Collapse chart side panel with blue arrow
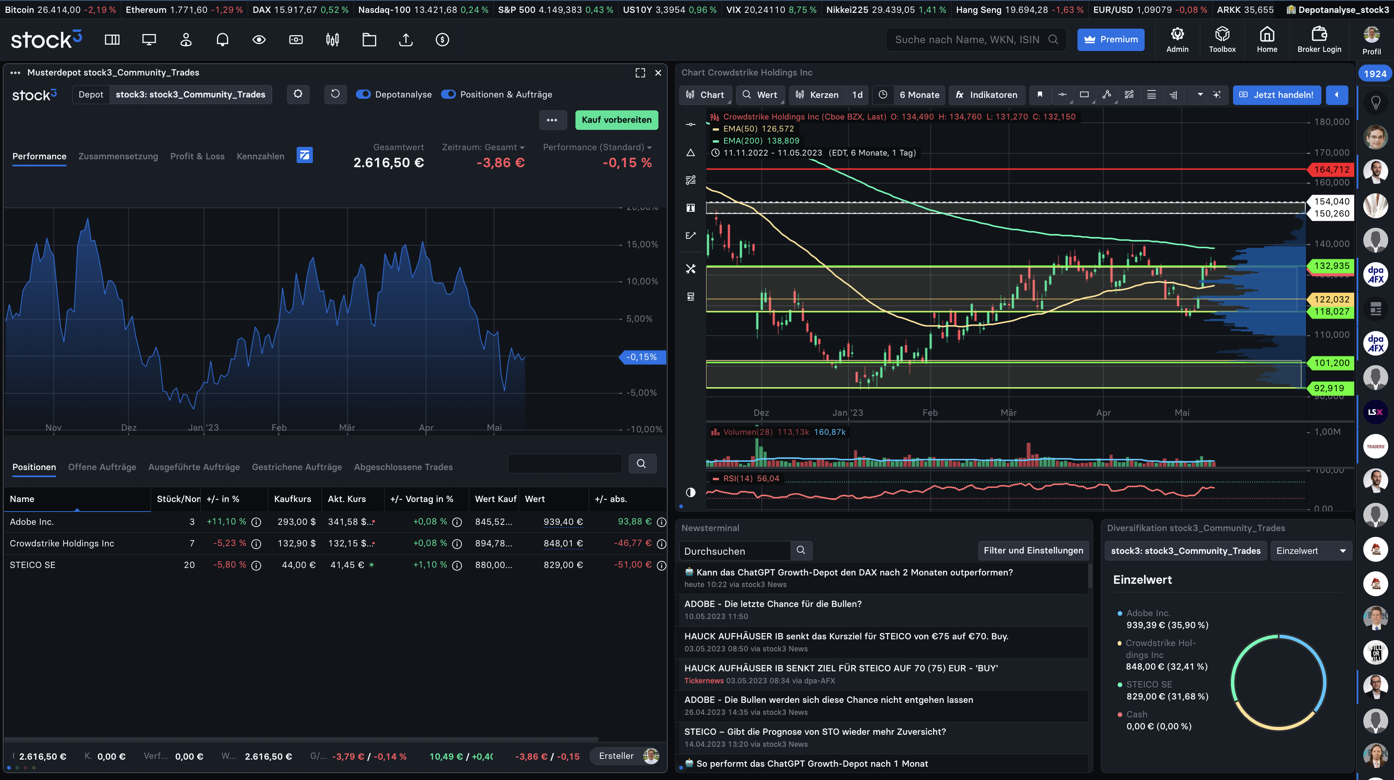Screen dimensions: 1394x780 coord(1337,95)
